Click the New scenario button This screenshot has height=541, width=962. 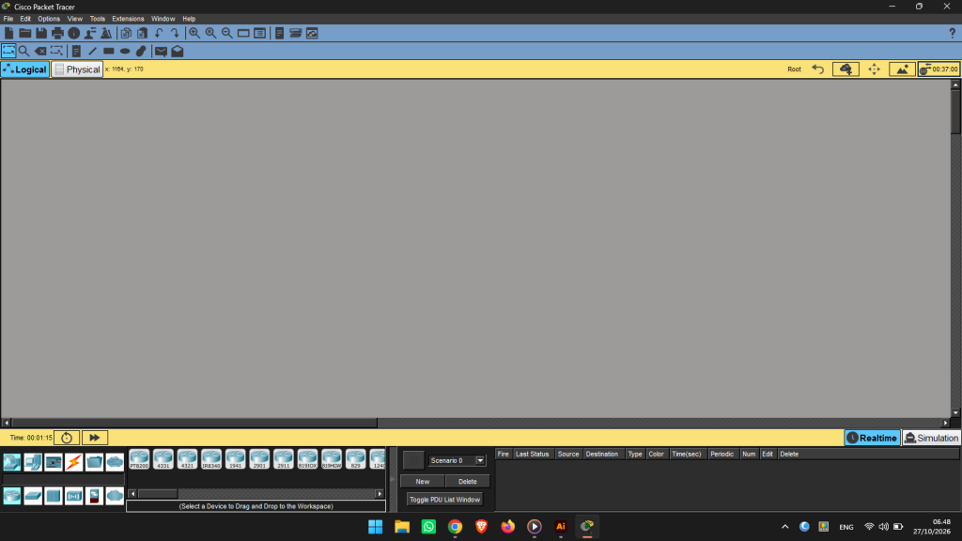(x=422, y=482)
